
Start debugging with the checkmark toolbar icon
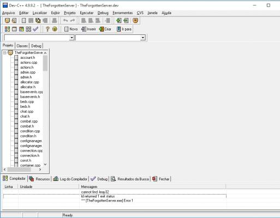pos(35,29)
